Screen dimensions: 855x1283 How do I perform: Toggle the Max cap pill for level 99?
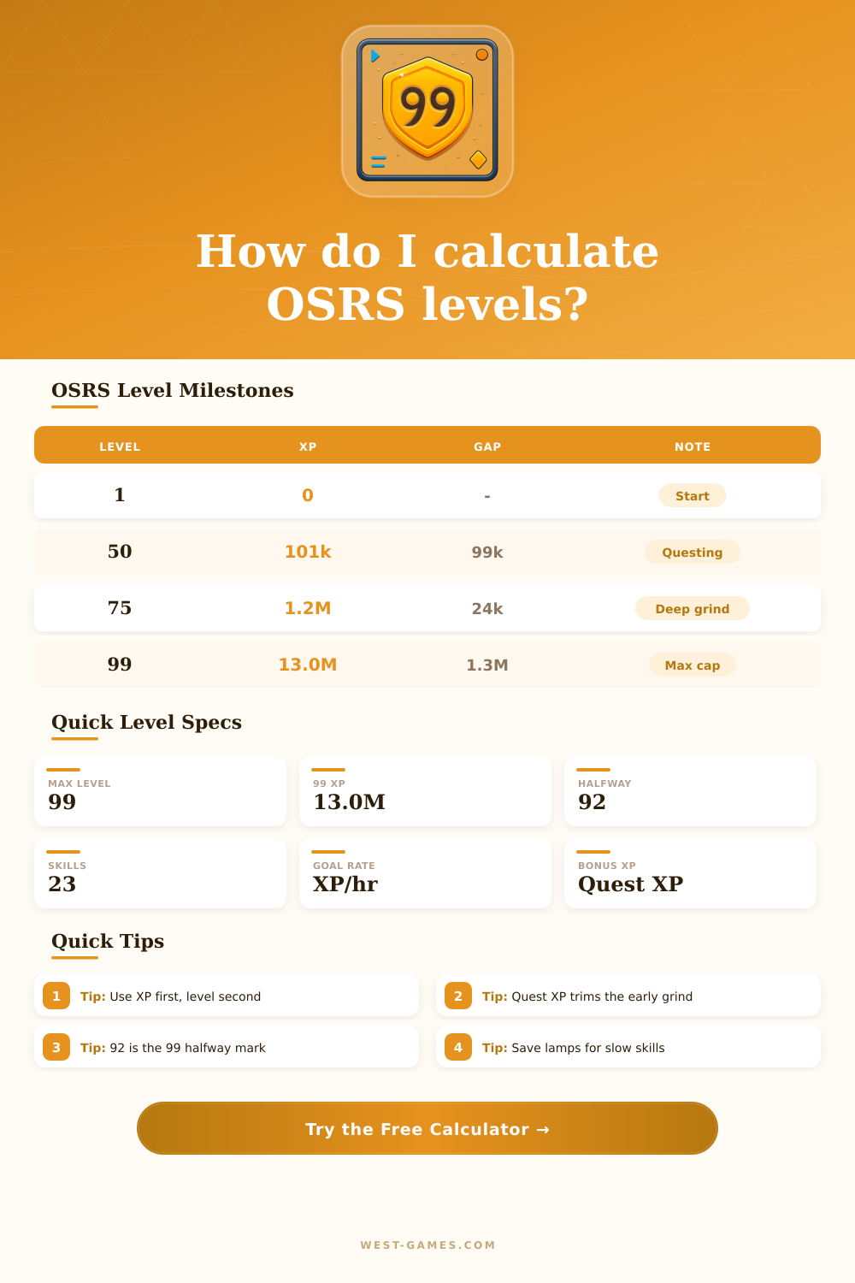coord(693,665)
